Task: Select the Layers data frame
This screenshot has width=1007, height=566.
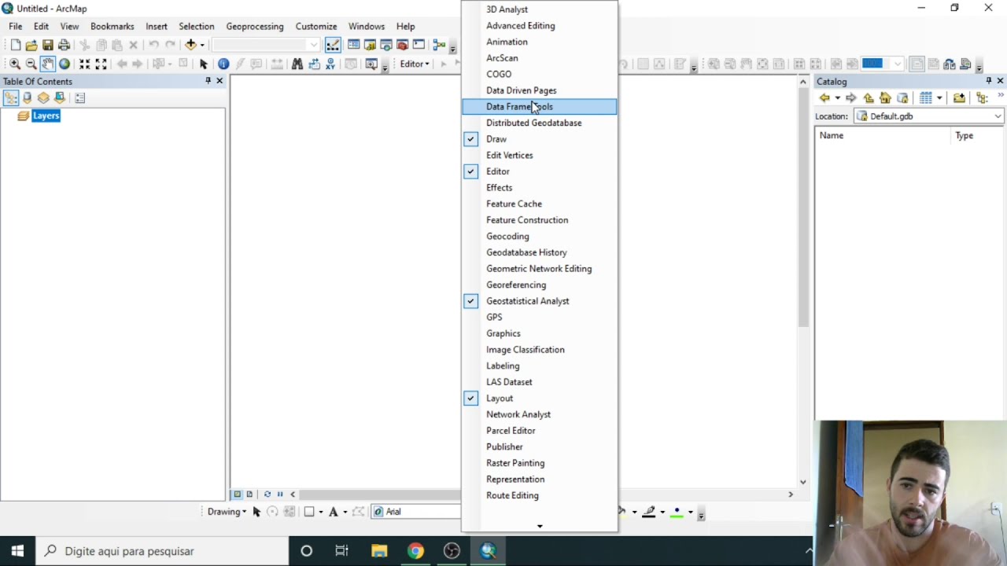Action: 46,116
